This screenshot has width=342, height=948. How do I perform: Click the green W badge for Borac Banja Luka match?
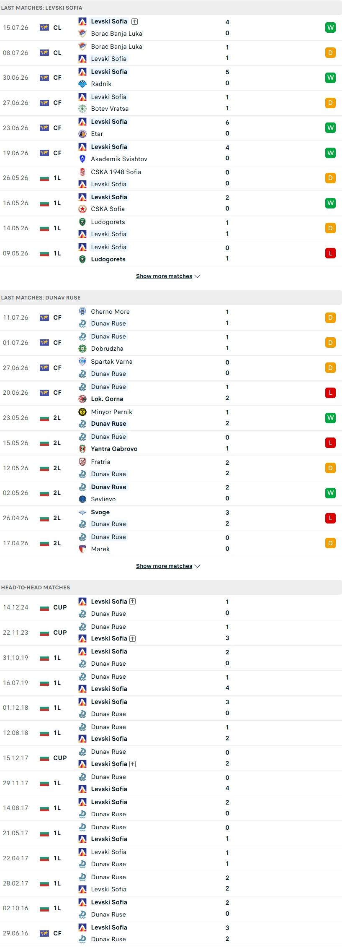(x=330, y=28)
